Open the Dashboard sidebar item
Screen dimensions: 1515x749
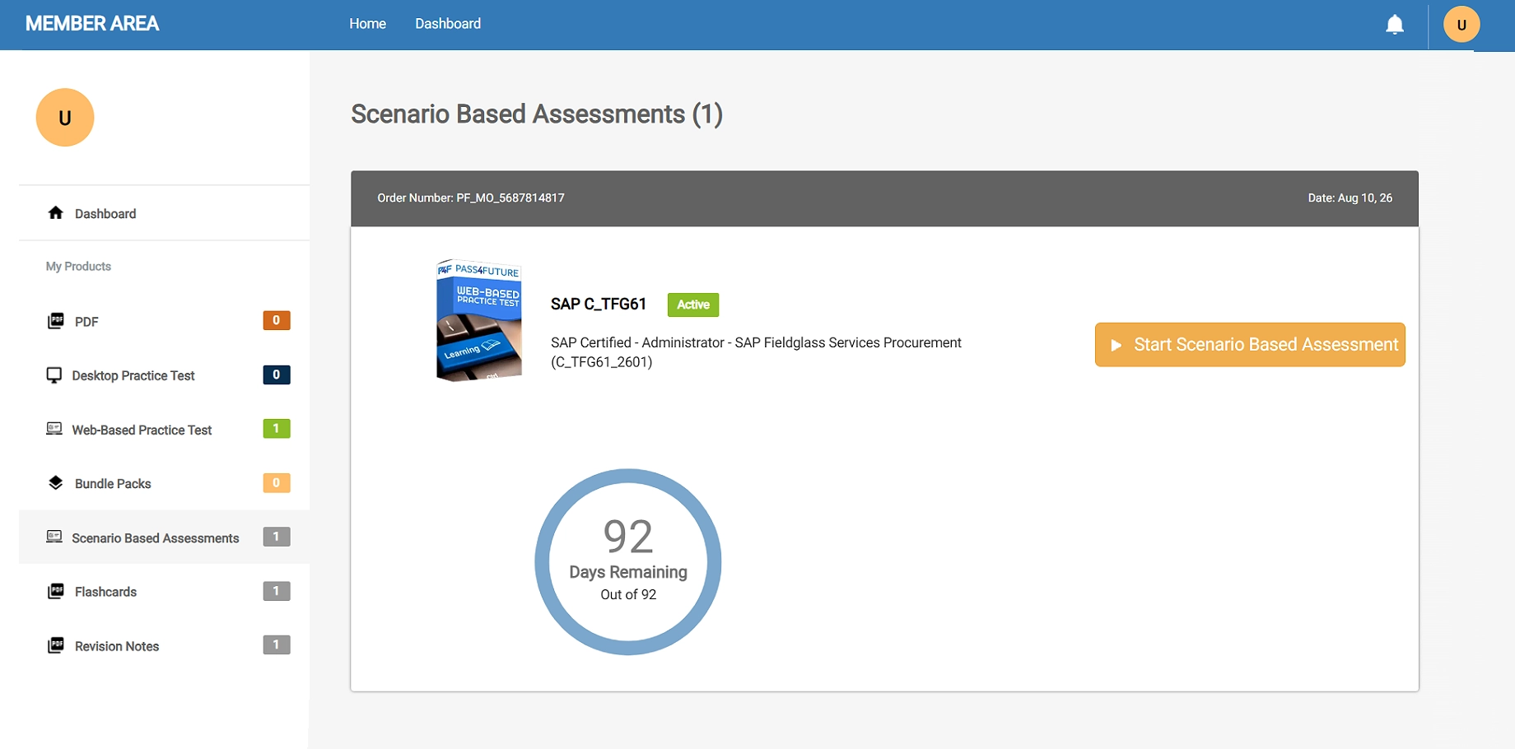(164, 213)
